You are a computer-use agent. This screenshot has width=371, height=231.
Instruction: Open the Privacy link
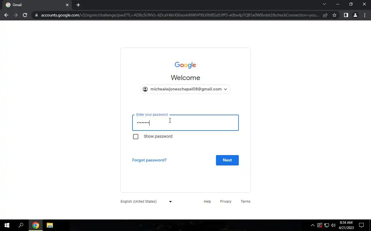[225, 202]
